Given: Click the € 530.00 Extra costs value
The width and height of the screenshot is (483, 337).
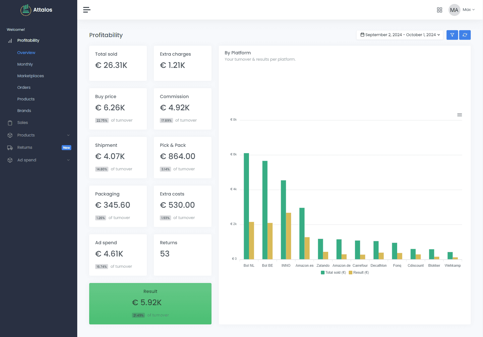Looking at the screenshot, I should (177, 205).
